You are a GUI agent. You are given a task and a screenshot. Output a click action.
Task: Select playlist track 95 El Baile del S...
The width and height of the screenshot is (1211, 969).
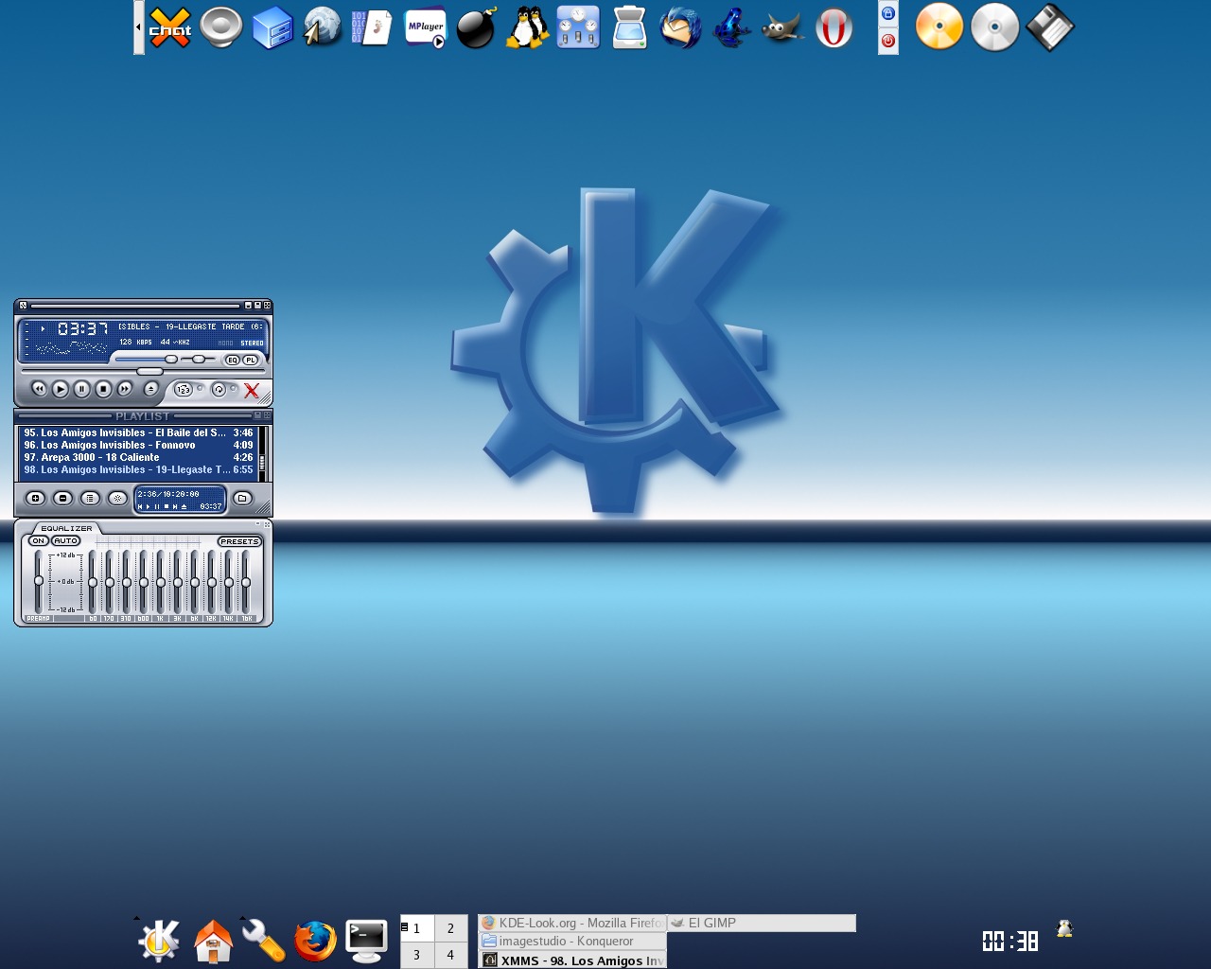click(x=138, y=432)
